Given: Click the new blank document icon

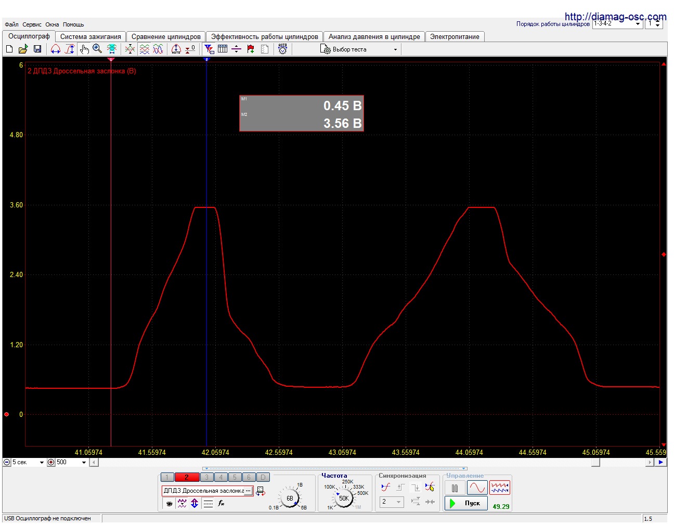Looking at the screenshot, I should [9, 49].
